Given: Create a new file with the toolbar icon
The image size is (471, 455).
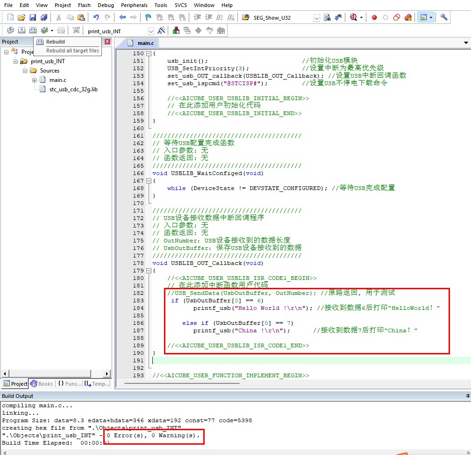Looking at the screenshot, I should 10,17.
